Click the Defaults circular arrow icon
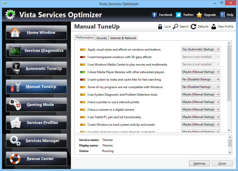This screenshot has height=171, width=238. 193,27
